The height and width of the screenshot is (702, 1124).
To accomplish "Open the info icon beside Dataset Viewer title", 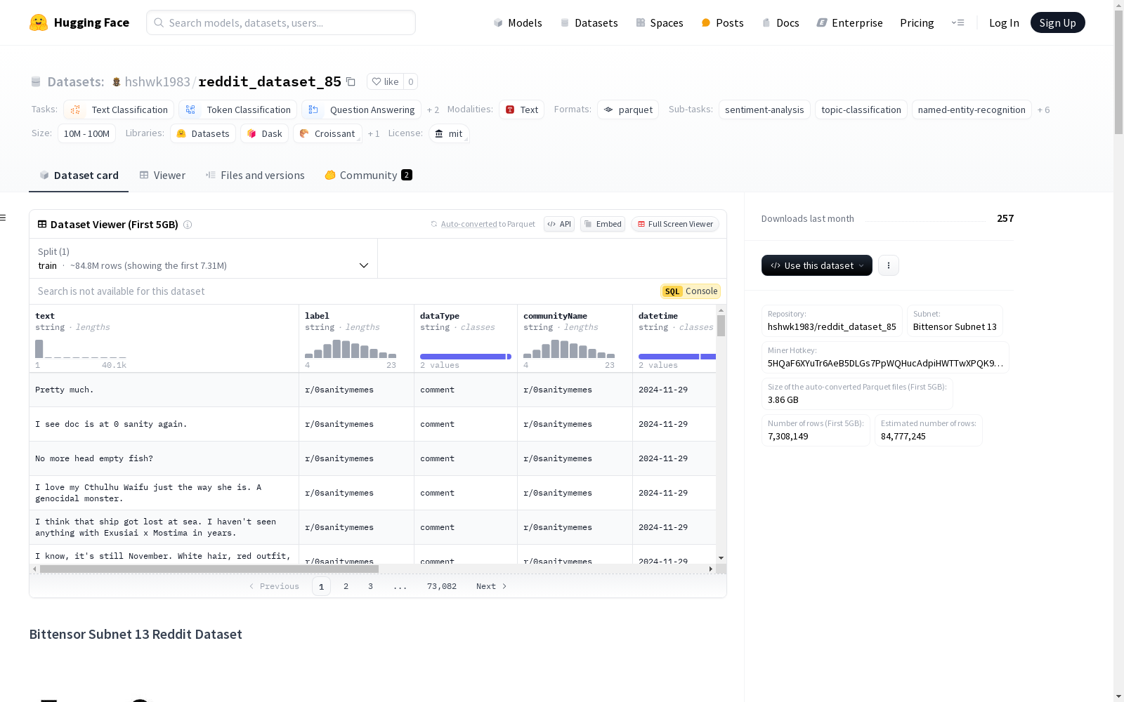I will coord(188,225).
